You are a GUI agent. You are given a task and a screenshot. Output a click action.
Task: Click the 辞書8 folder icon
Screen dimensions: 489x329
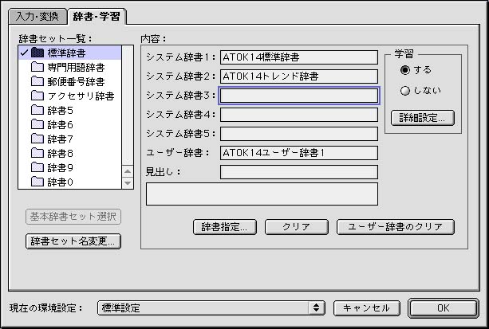(37, 153)
